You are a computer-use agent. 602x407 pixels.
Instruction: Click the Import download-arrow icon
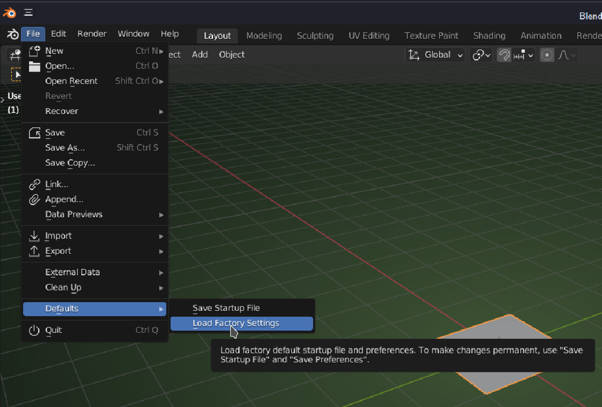pos(34,236)
